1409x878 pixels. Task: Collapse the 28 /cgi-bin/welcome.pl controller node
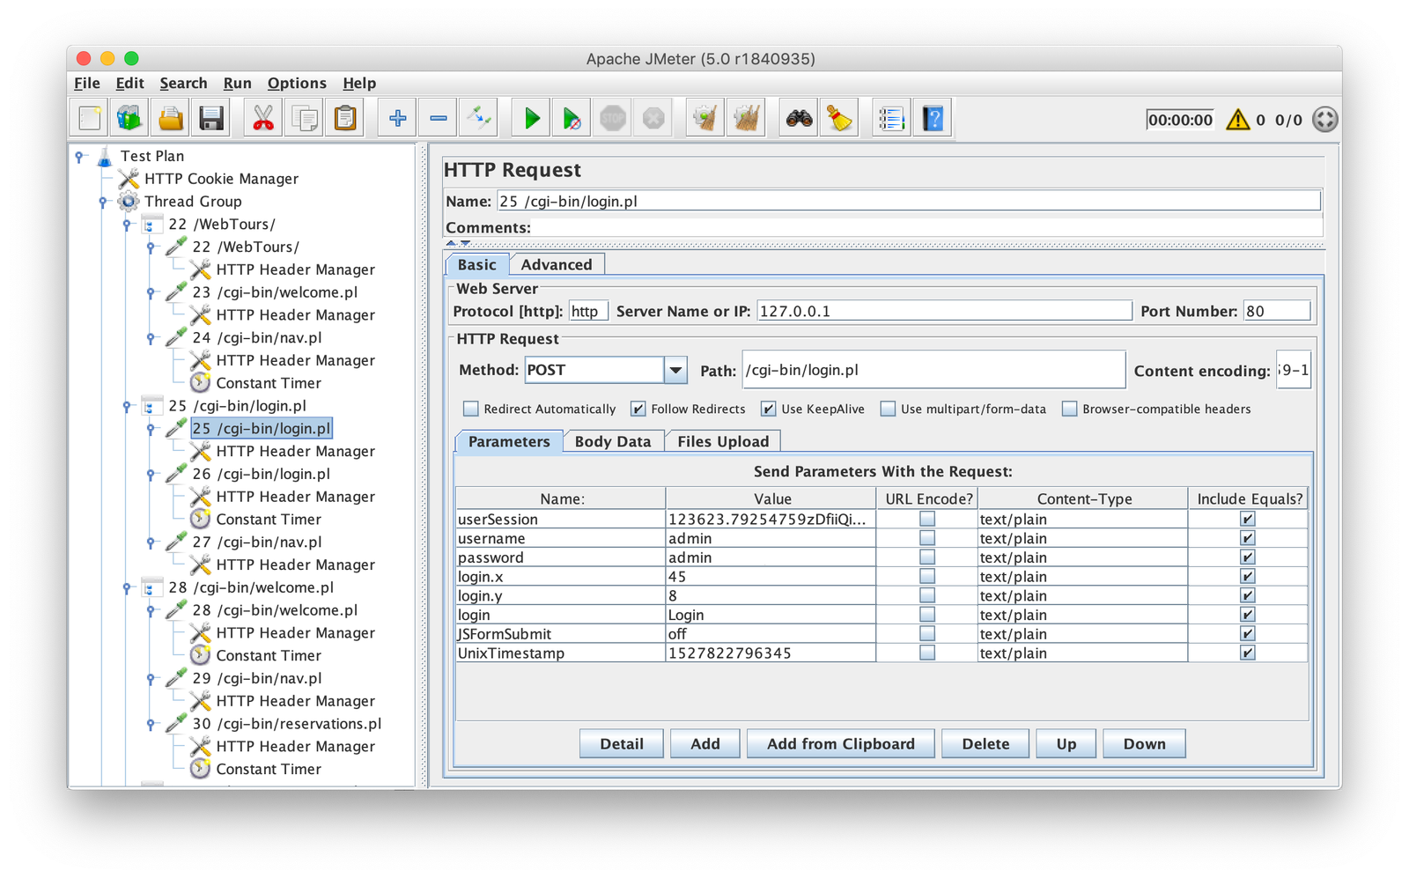tap(127, 587)
